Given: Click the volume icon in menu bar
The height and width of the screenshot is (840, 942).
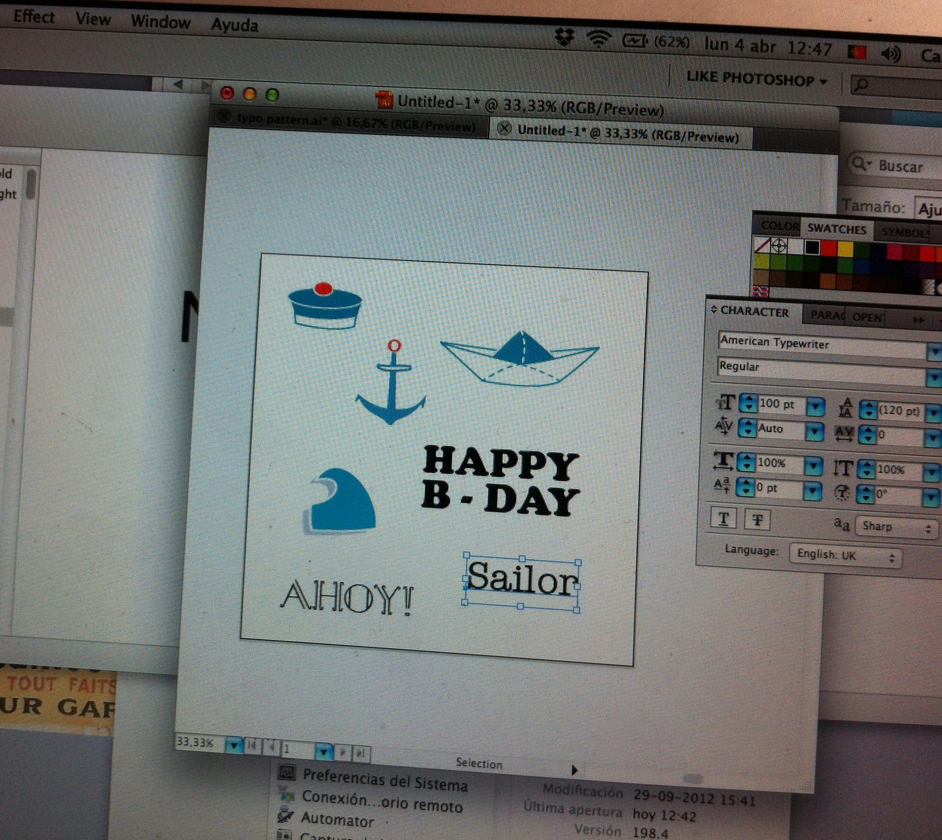Looking at the screenshot, I should pyautogui.click(x=890, y=54).
